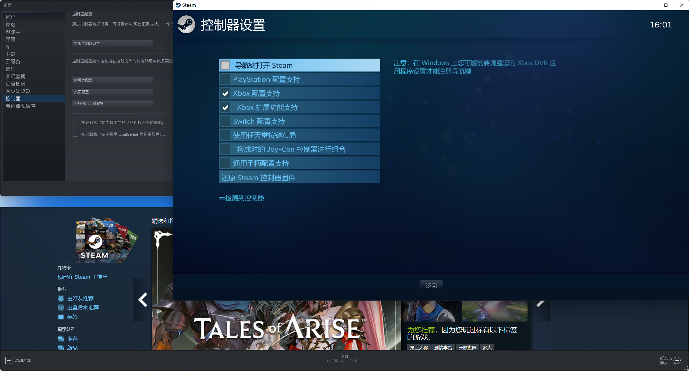Click the curator recommendations icon
This screenshot has width=689, height=371.
point(61,308)
